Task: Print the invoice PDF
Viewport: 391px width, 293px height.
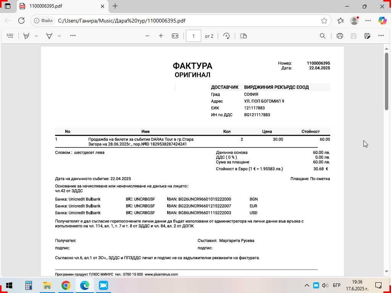Action: click(340, 36)
